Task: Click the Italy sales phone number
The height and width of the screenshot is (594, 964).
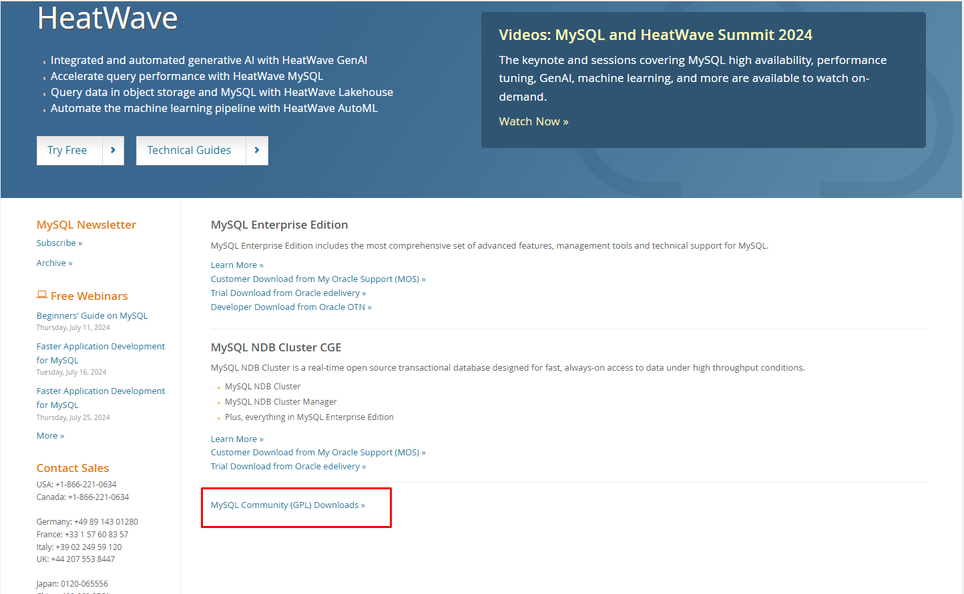Action: [89, 547]
